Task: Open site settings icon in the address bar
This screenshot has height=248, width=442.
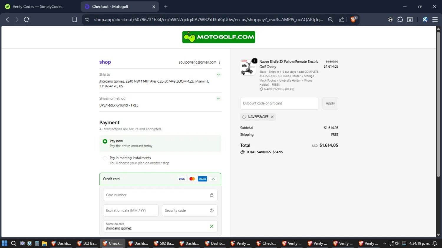Action: point(87,19)
